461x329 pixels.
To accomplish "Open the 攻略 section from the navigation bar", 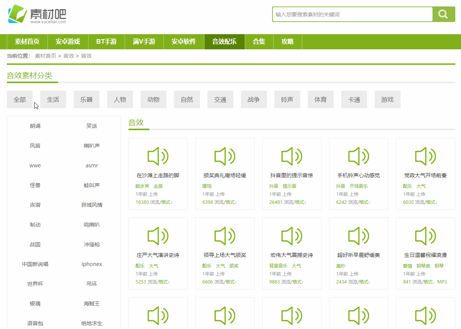I will point(288,42).
